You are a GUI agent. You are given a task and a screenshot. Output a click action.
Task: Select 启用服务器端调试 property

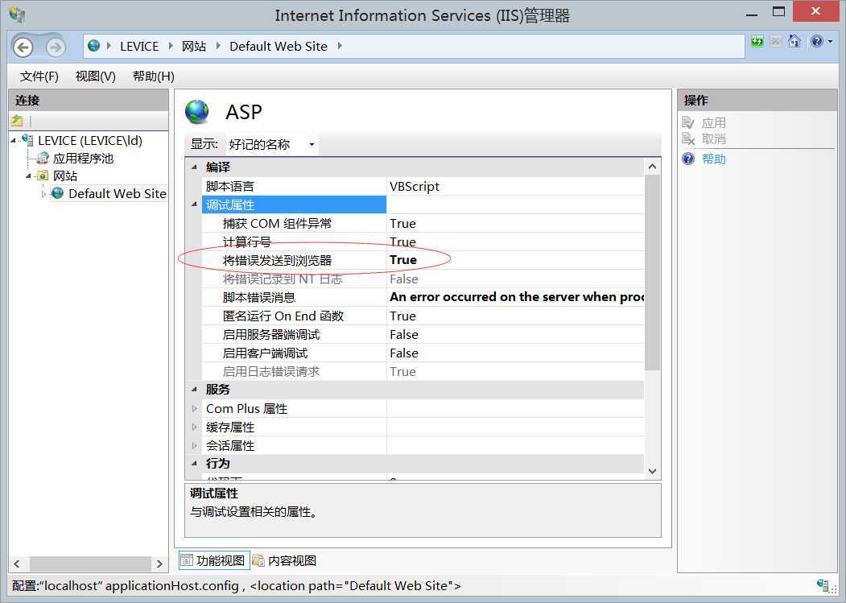pyautogui.click(x=423, y=334)
